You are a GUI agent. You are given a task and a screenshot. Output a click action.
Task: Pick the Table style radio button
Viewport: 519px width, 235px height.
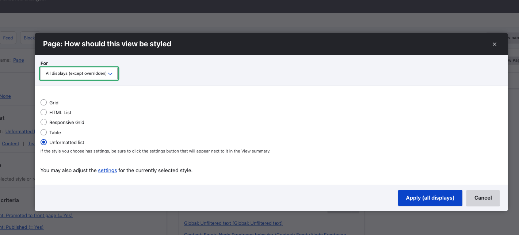pos(44,132)
